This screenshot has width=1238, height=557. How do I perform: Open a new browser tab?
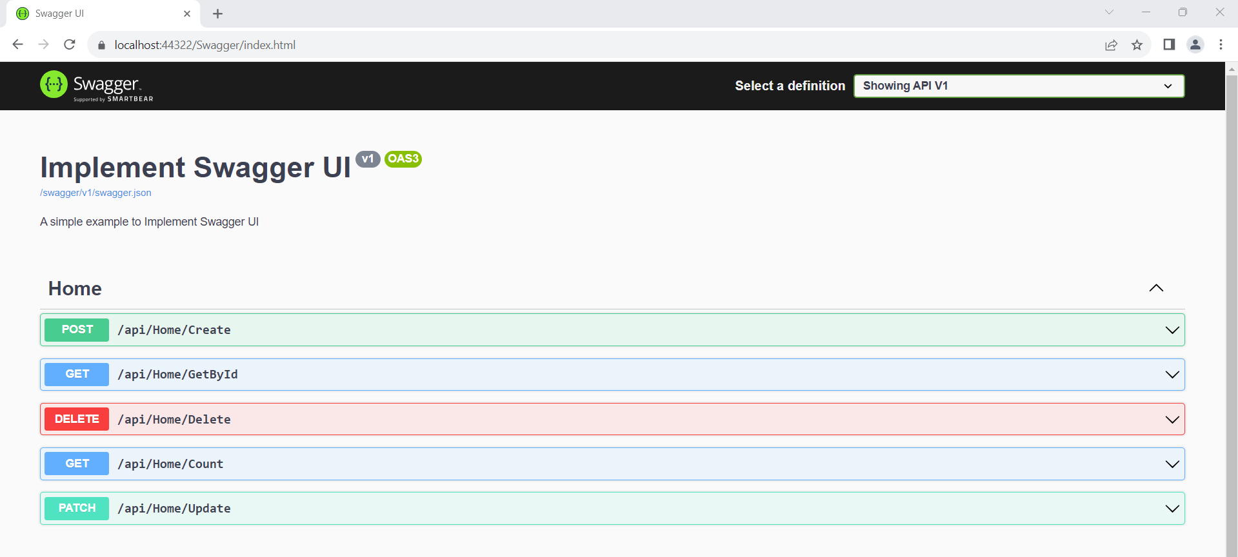[217, 14]
